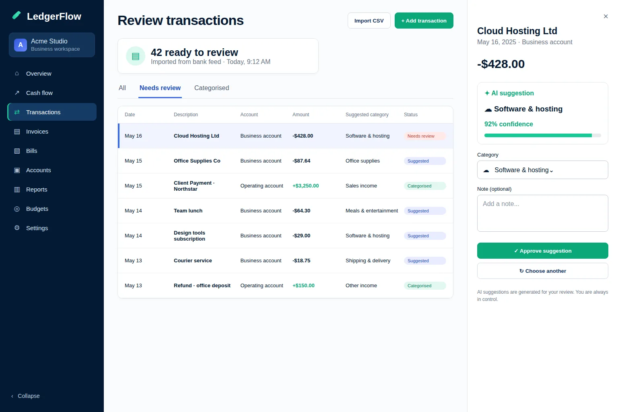The width and height of the screenshot is (618, 412).
Task: Click the Overview home icon
Action: click(x=17, y=74)
